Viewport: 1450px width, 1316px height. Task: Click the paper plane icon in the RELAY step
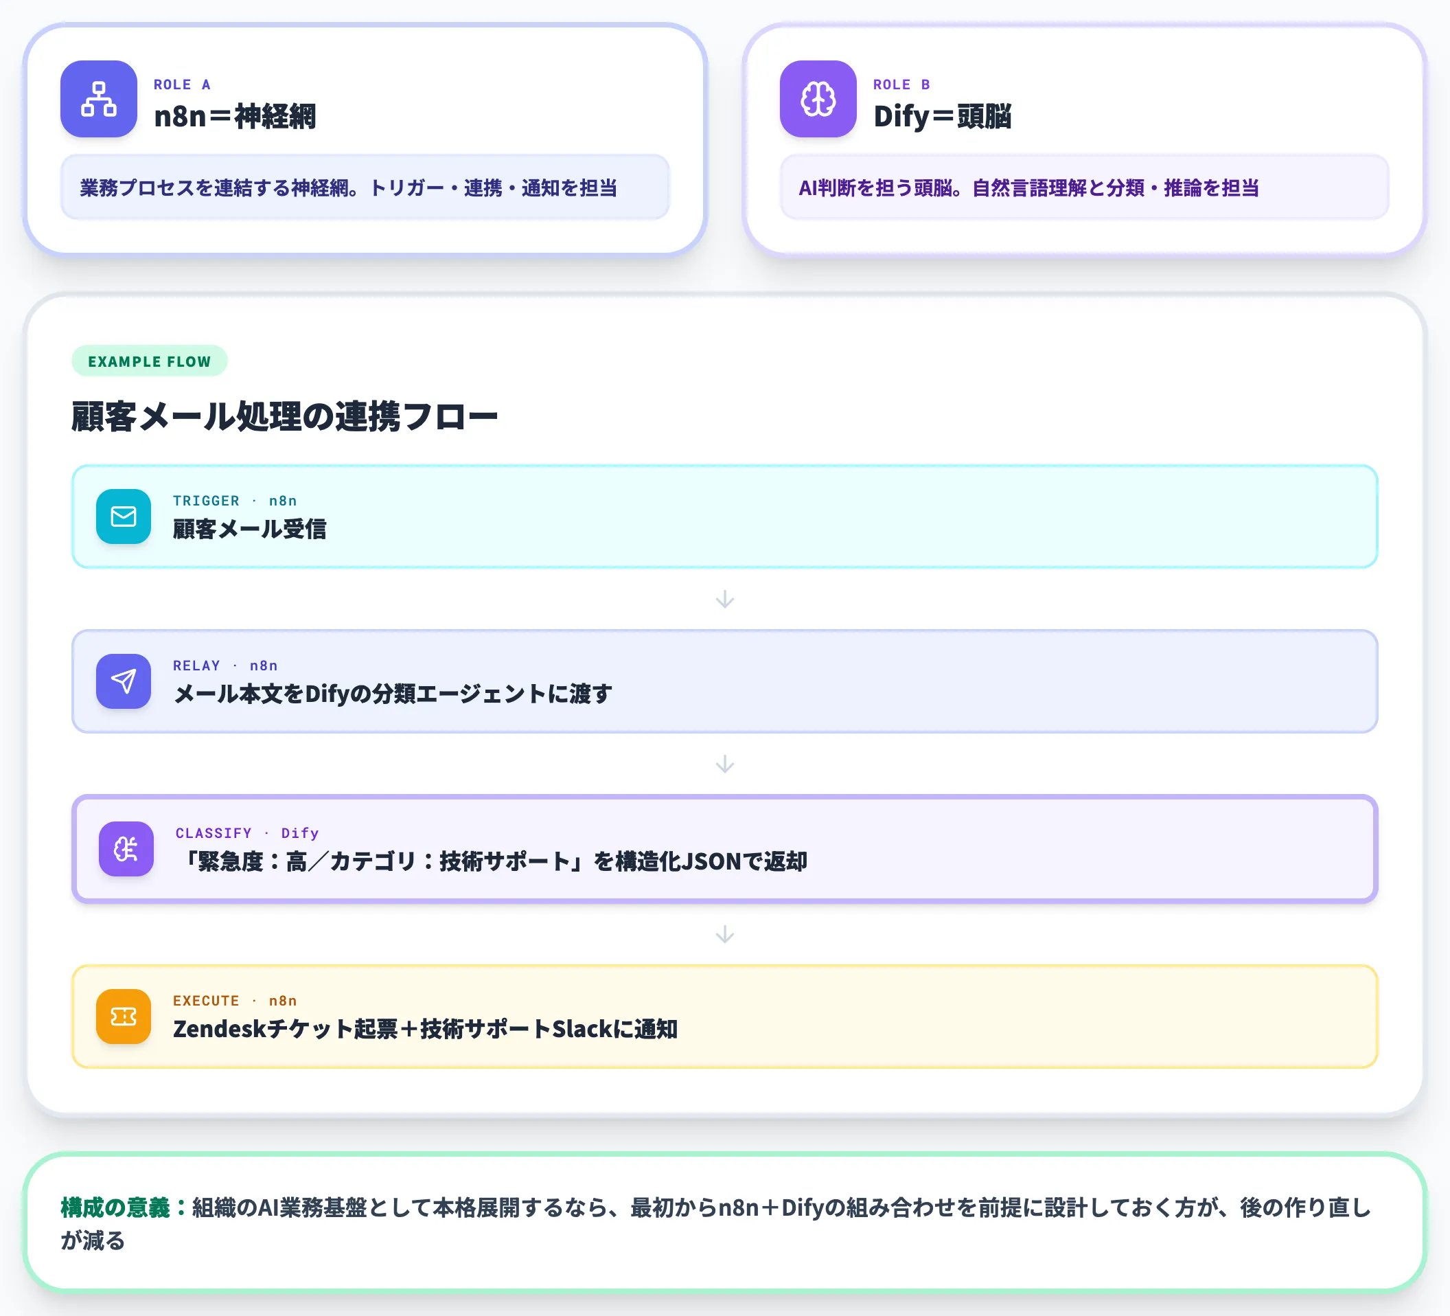(x=124, y=681)
